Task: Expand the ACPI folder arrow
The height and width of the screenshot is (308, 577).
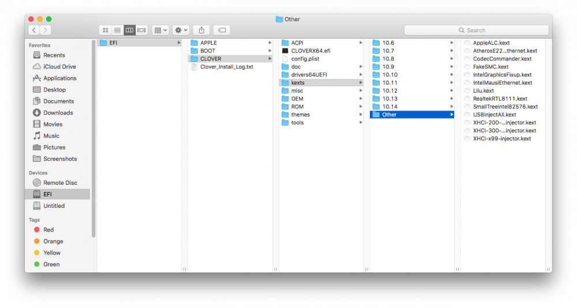Action: [x=361, y=43]
